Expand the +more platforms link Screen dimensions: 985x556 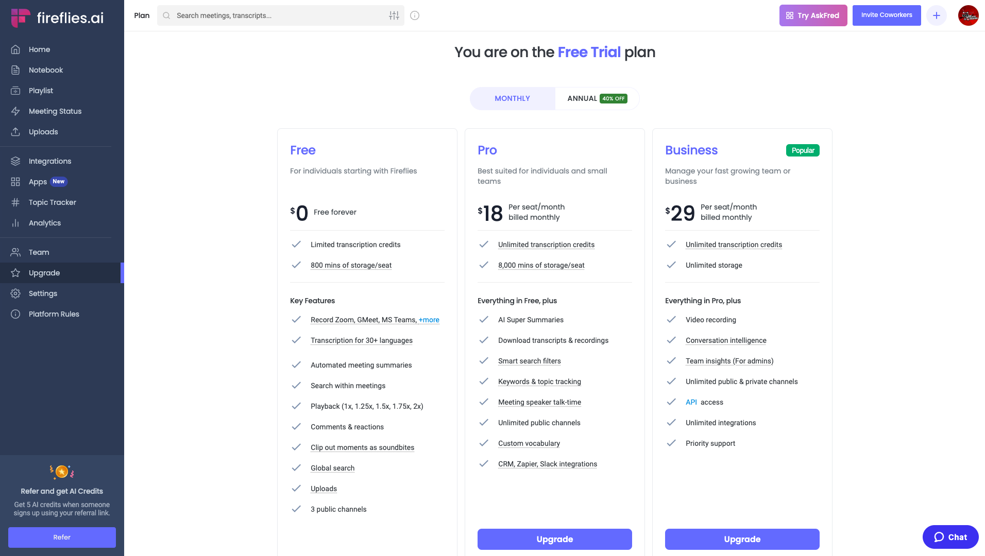pos(429,320)
